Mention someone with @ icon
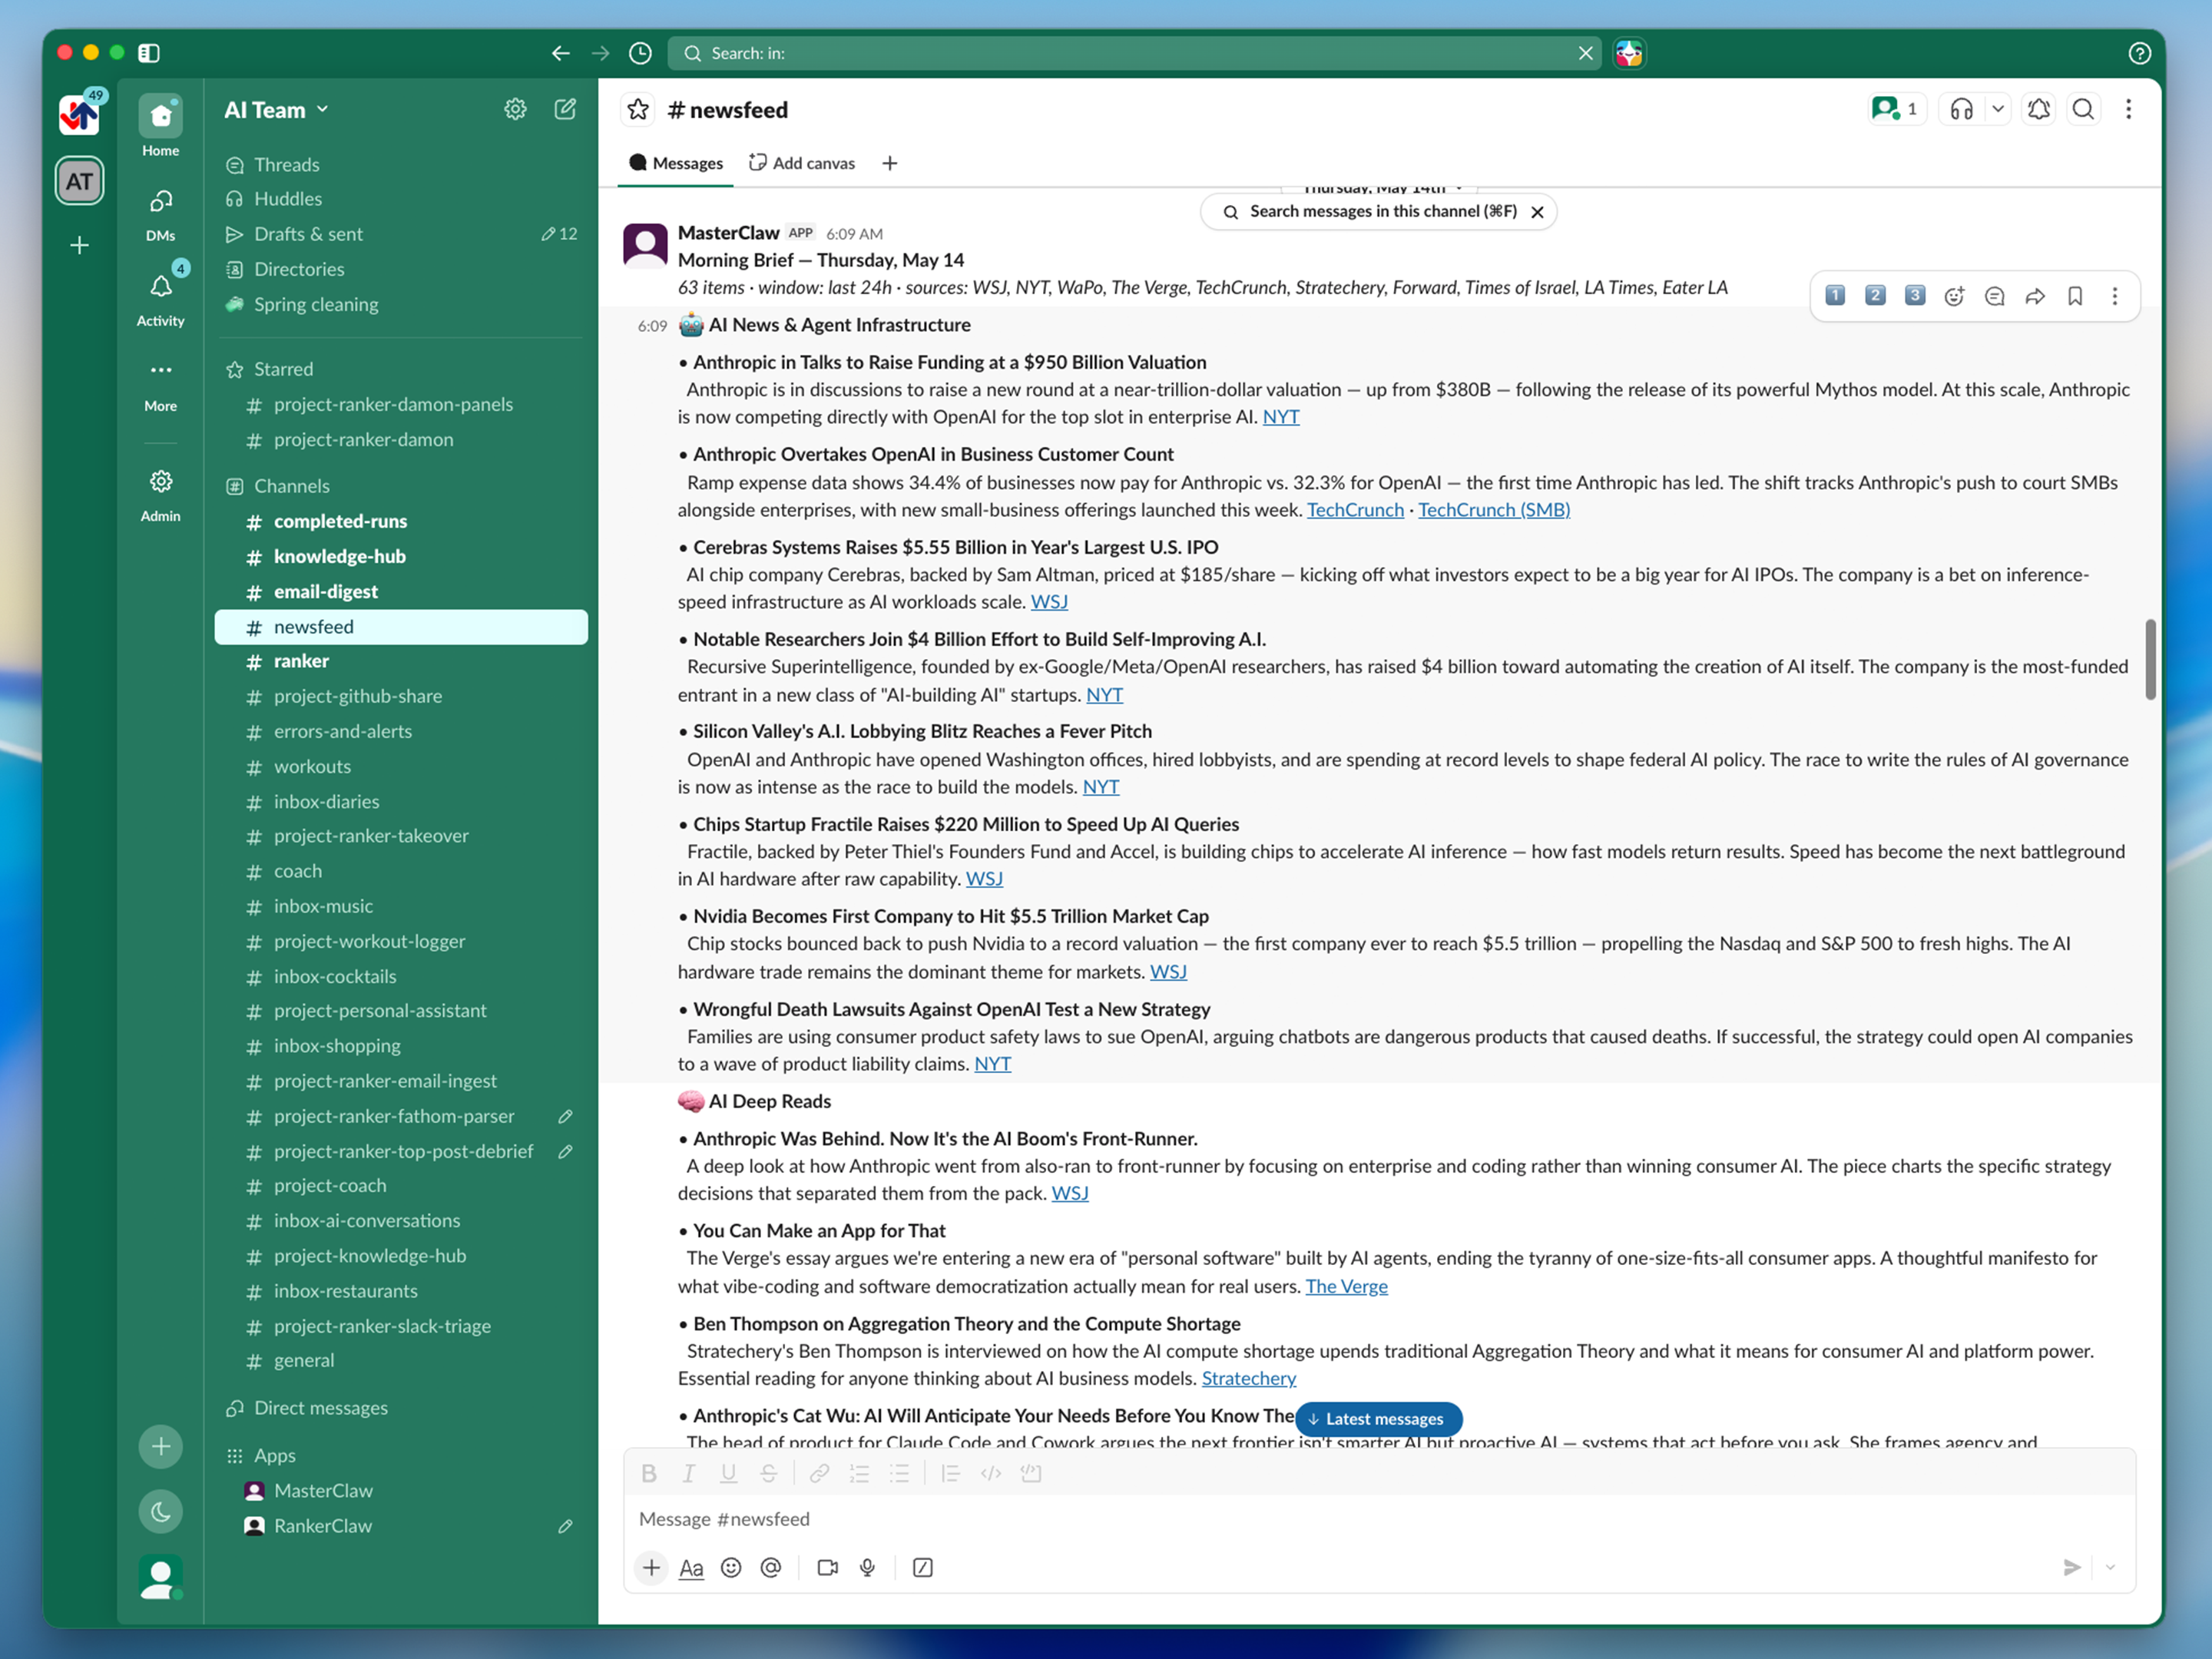Screen dimensions: 2212x1659 [770, 1567]
